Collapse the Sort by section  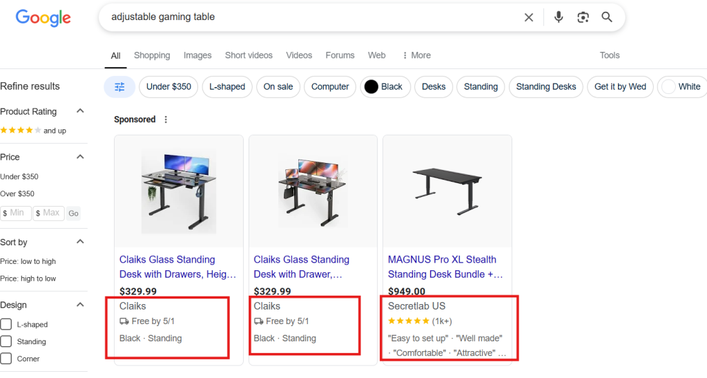(x=80, y=242)
